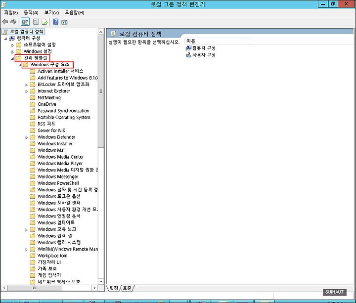Collapse the 컴퓨터 구성 tree node

5,39
